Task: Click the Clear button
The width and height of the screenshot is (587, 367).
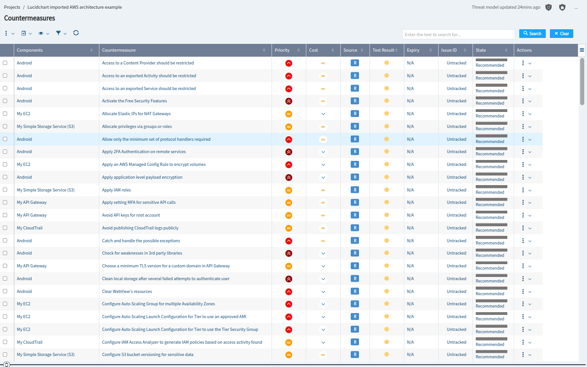Action: tap(561, 34)
